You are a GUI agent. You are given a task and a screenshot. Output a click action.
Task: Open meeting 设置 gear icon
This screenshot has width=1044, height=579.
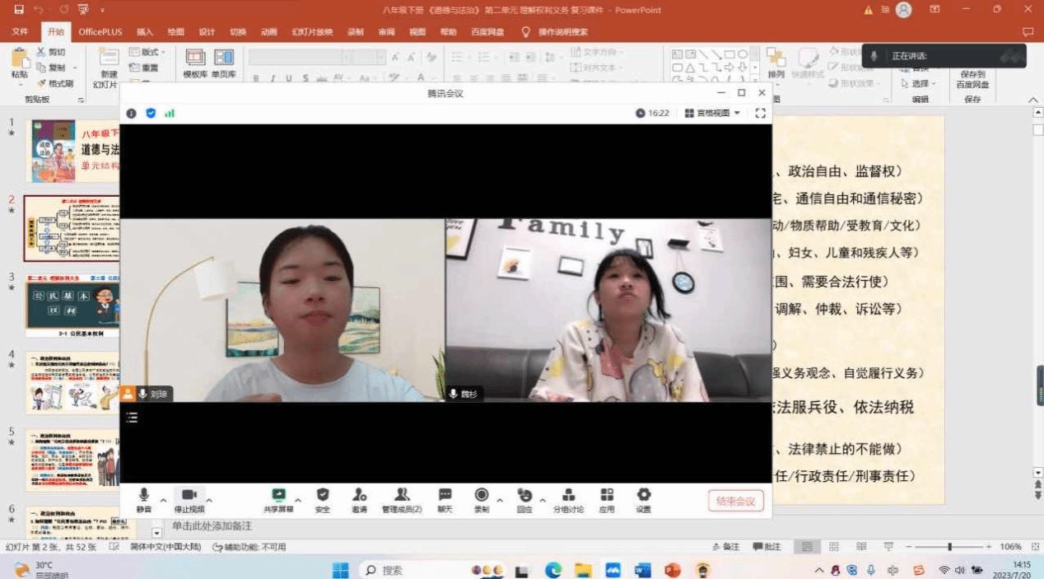[644, 495]
